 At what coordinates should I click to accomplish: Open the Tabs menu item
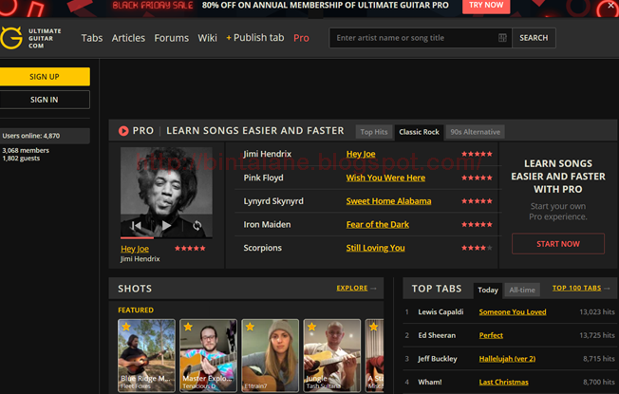[92, 38]
